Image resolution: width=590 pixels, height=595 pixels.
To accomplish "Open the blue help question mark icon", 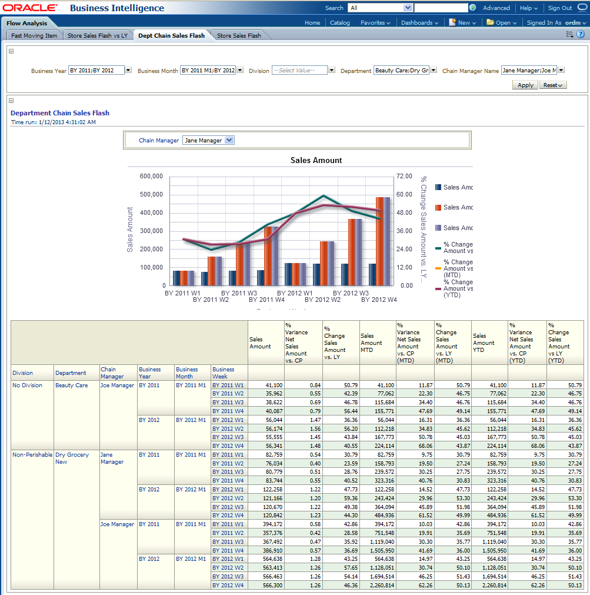I will click(x=580, y=35).
